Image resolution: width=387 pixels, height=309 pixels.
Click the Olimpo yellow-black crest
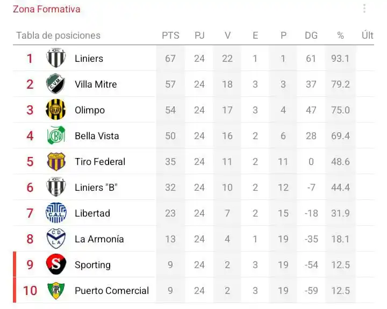click(x=56, y=110)
